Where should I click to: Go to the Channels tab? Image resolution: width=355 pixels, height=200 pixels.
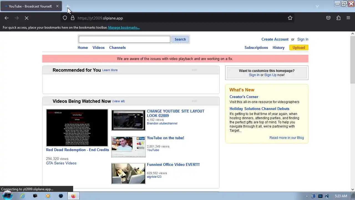point(117,47)
